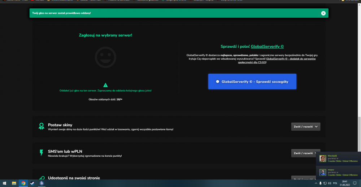Click the 'Twój głos na serwer został prawidłowo oddany!' message
This screenshot has height=187, width=361.
tap(61, 13)
